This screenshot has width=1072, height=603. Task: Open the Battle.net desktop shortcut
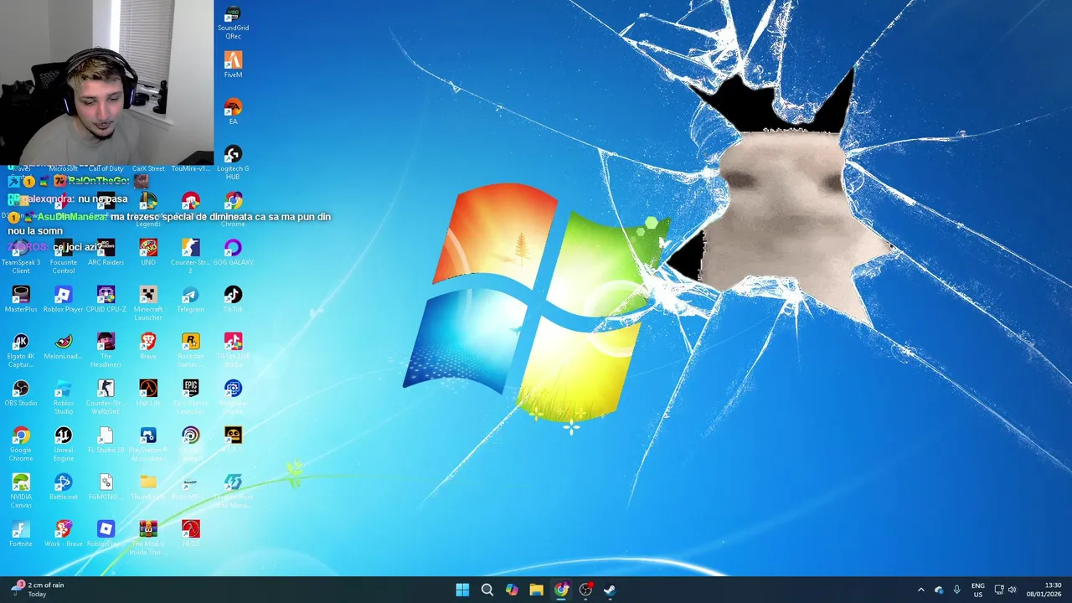click(64, 487)
